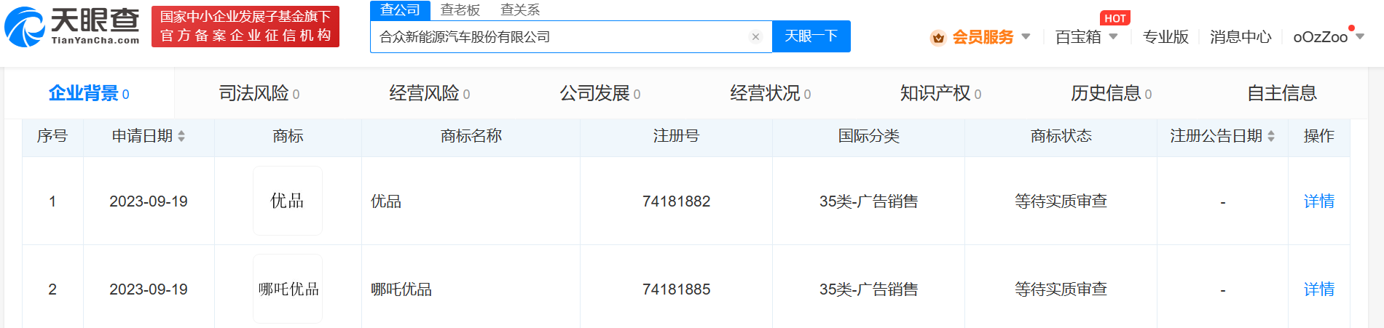Select the 公司发展 tab

click(x=600, y=93)
